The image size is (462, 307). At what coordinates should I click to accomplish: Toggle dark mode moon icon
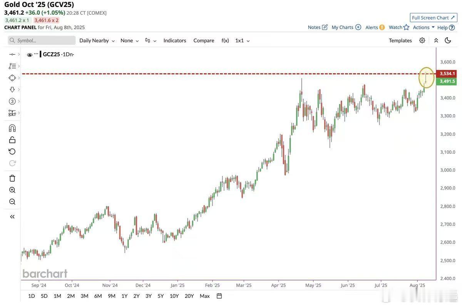(x=448, y=40)
